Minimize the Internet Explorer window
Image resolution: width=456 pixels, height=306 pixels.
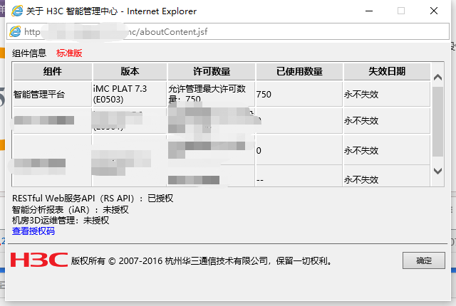coord(369,11)
